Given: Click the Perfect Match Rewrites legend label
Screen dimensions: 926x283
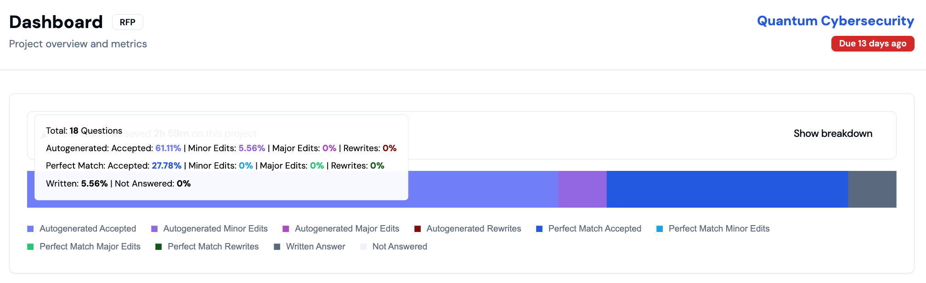Looking at the screenshot, I should pos(213,247).
